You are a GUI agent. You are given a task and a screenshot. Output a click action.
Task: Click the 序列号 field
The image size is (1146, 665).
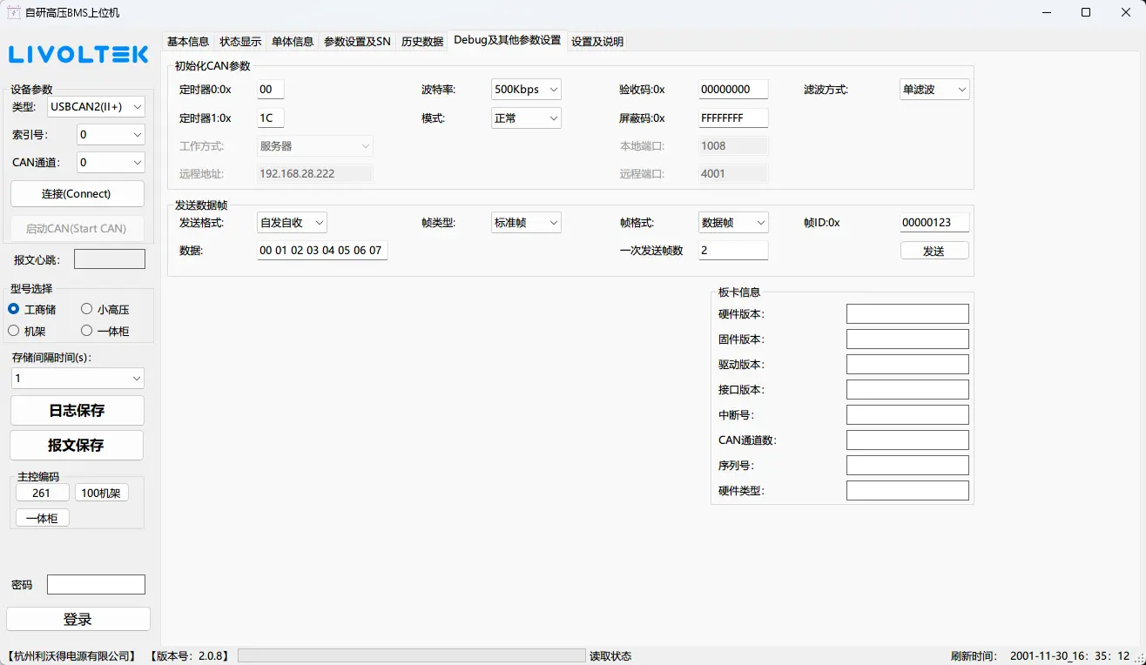[907, 466]
